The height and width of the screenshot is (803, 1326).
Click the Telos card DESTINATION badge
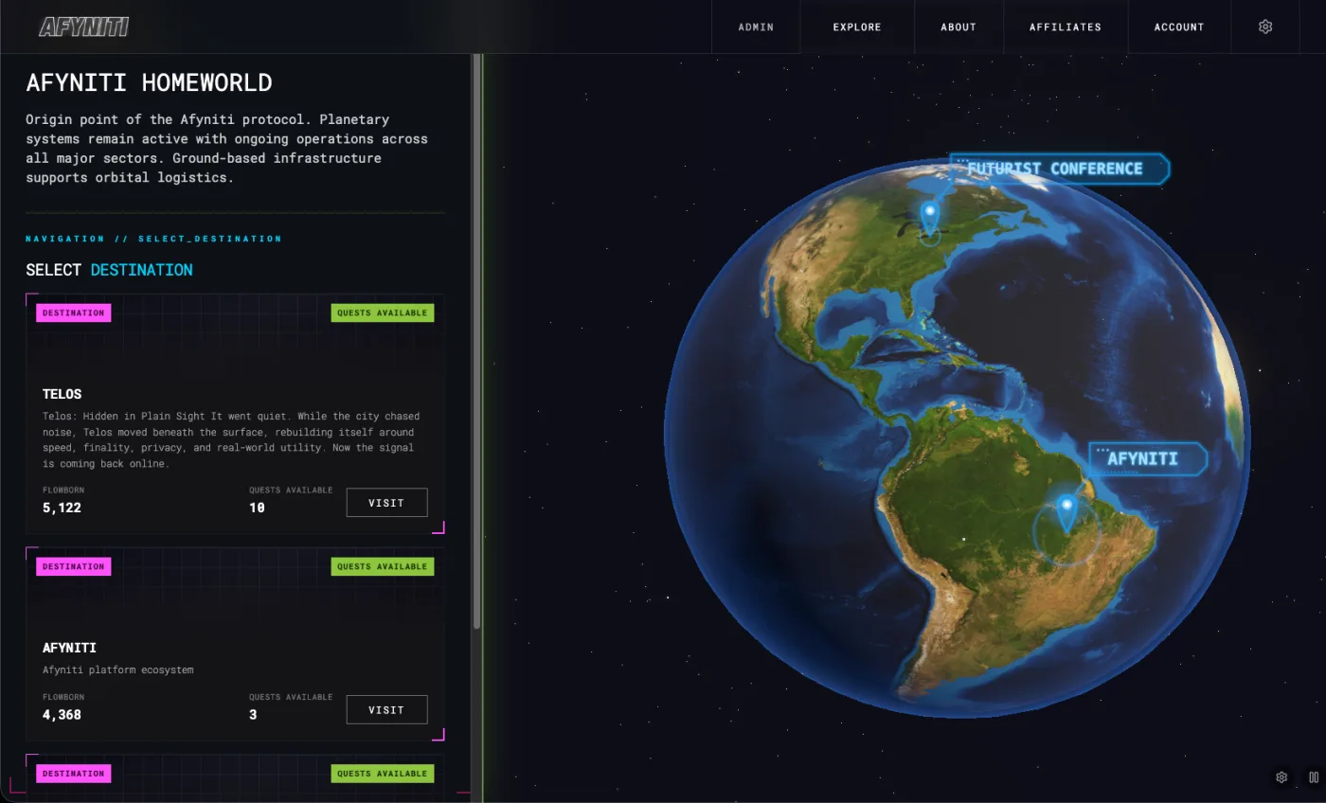pos(74,312)
